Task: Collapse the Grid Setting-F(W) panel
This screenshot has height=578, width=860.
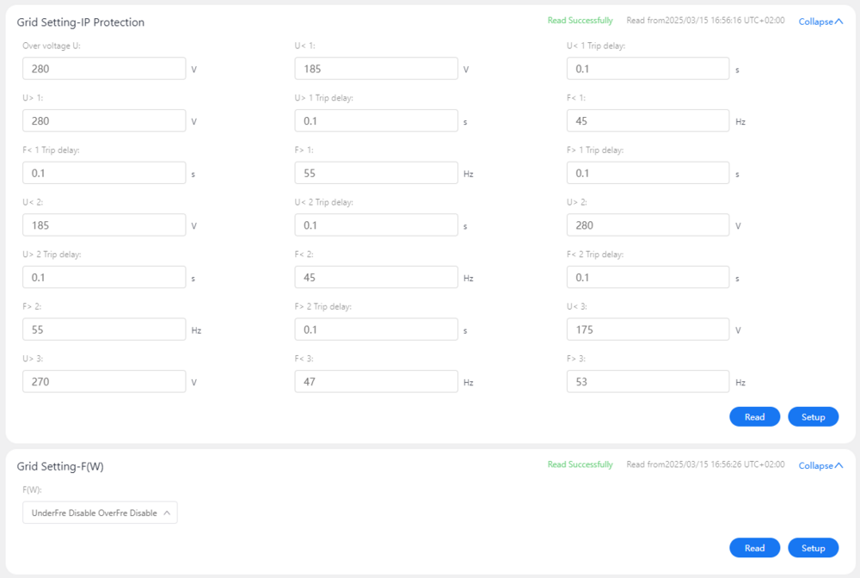Action: click(820, 465)
